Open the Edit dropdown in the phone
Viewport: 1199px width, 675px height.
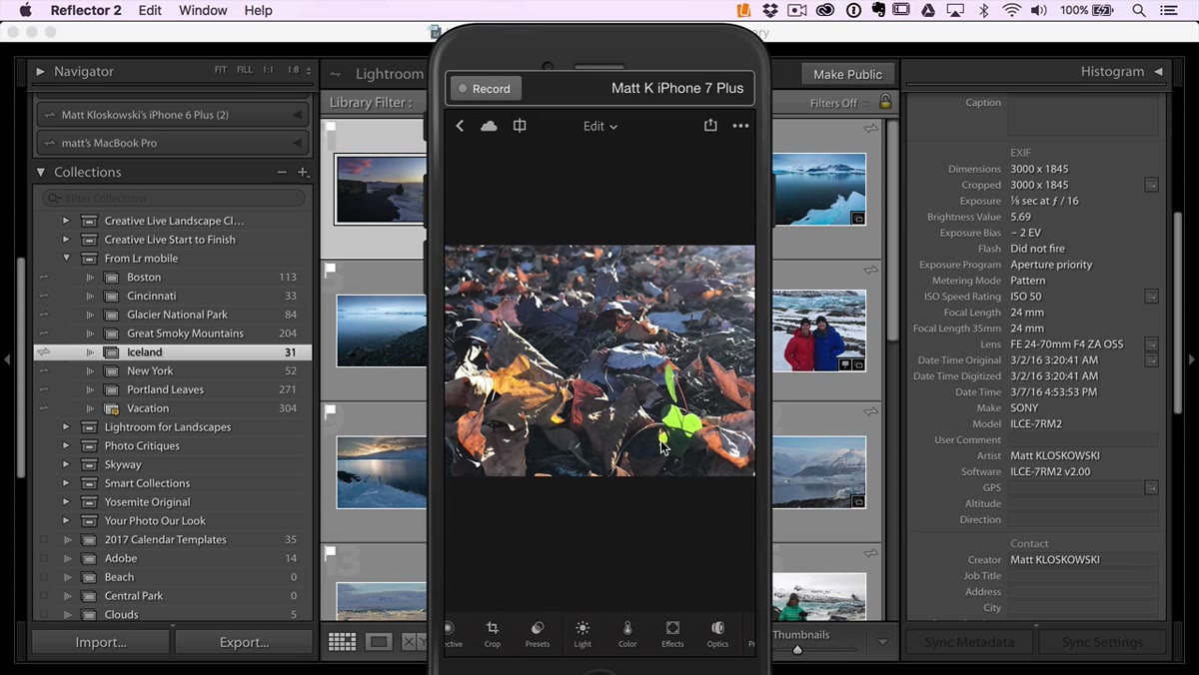tap(600, 126)
